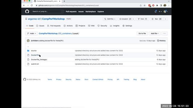Switch to the Issues repository tab
This screenshot has width=193, height=108.
40,26
